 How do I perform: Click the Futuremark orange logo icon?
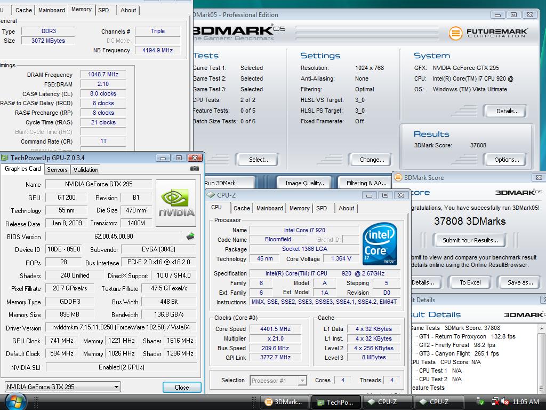[455, 34]
